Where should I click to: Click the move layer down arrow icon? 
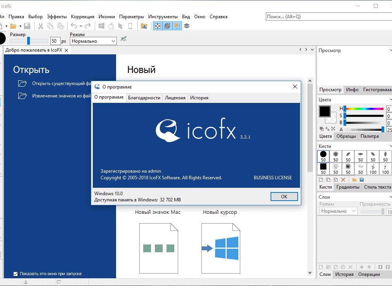tap(362, 267)
